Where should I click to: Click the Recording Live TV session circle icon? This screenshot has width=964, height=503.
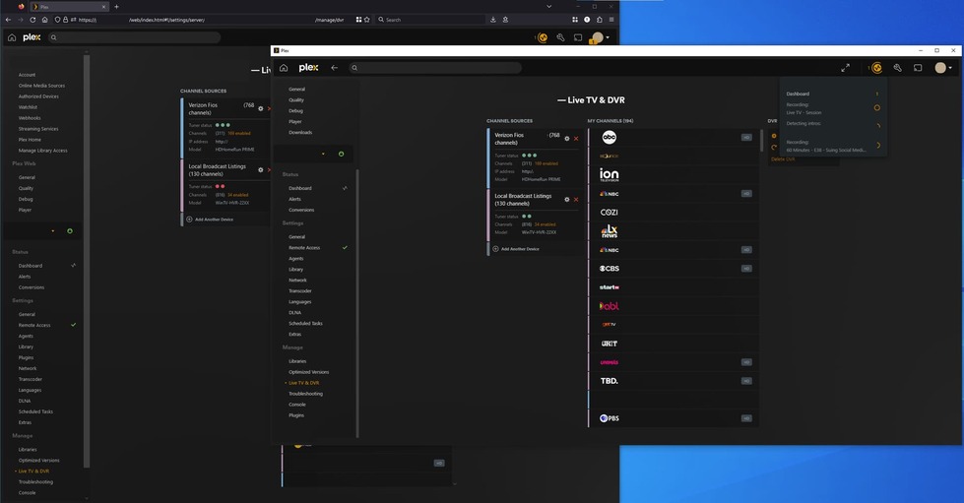pyautogui.click(x=877, y=107)
